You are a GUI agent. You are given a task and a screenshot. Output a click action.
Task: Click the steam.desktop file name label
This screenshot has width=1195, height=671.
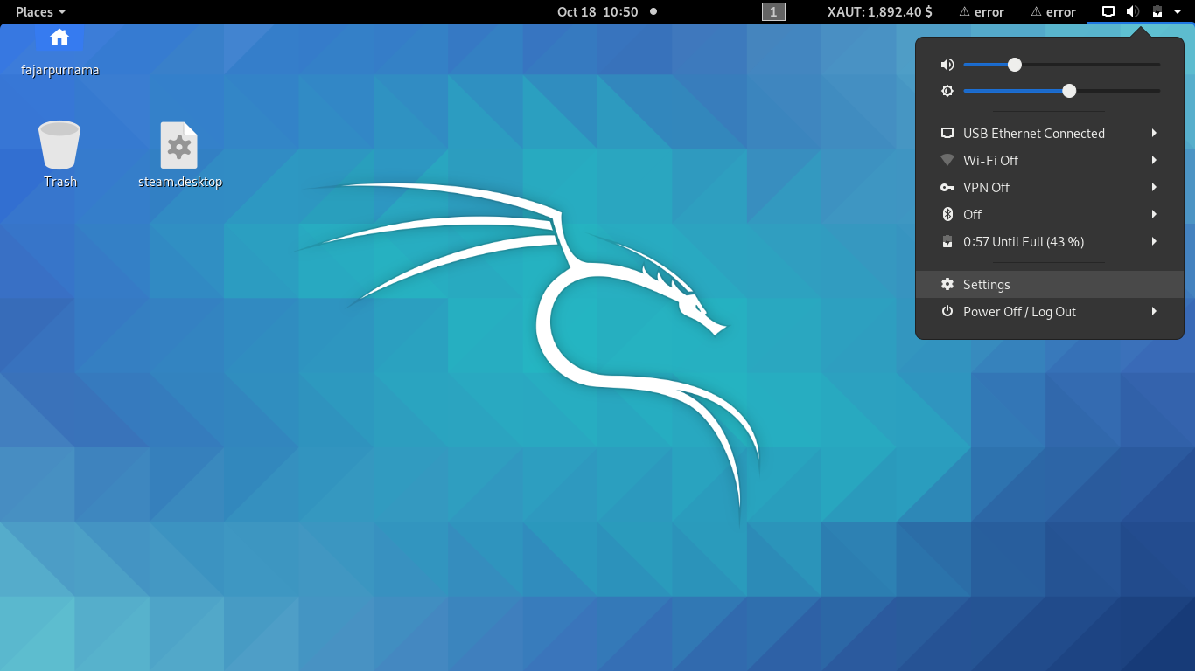click(180, 182)
